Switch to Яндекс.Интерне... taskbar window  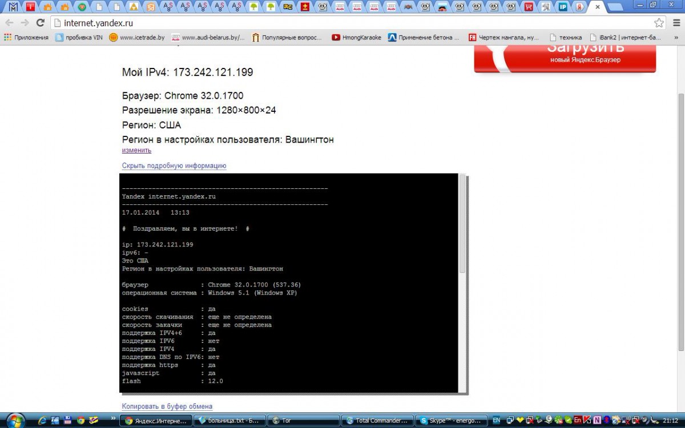(156, 421)
